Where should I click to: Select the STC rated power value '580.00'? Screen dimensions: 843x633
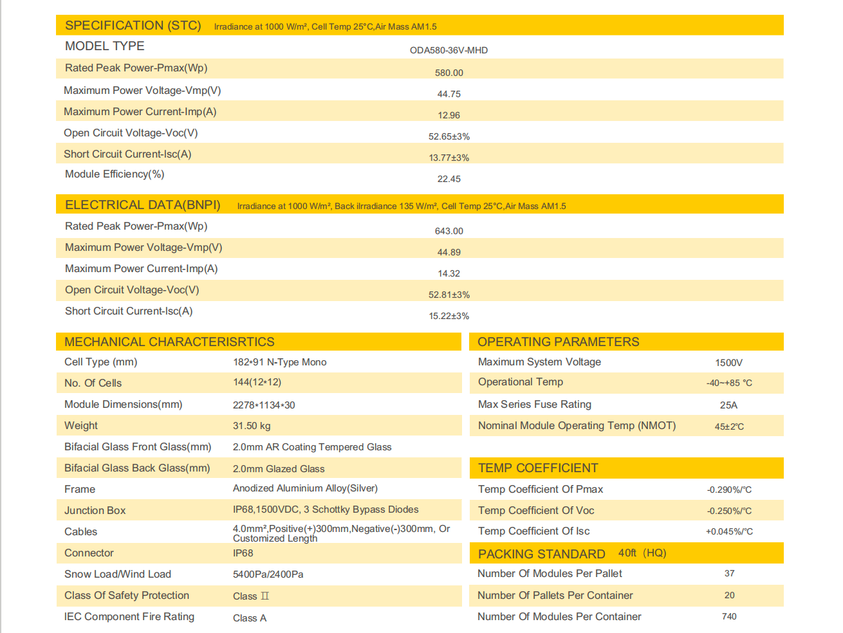click(x=449, y=73)
